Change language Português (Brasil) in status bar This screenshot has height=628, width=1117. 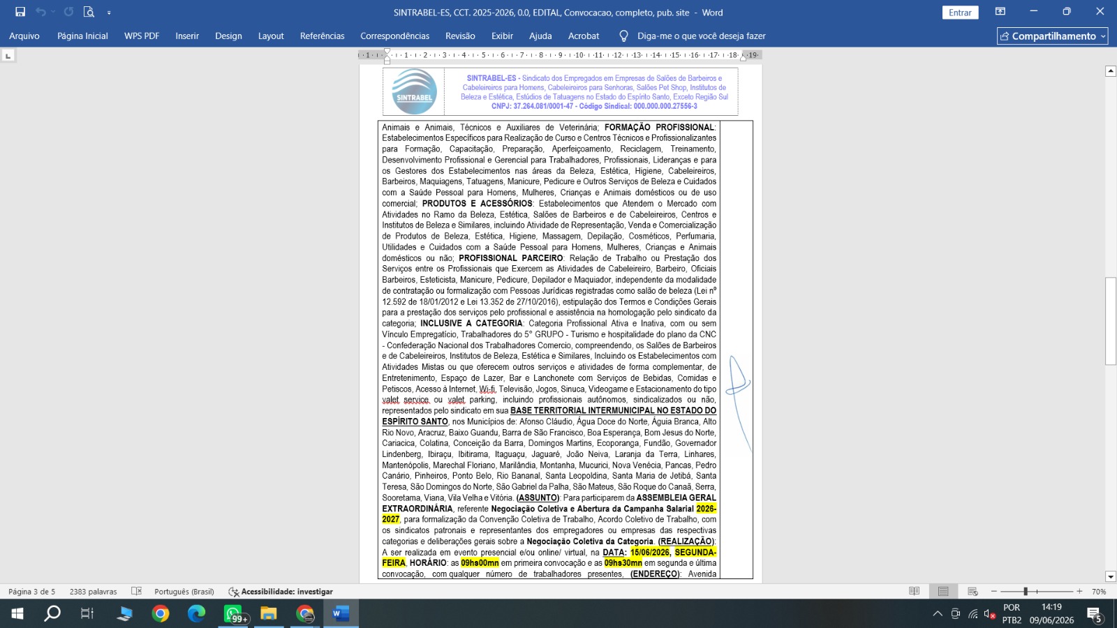(184, 592)
